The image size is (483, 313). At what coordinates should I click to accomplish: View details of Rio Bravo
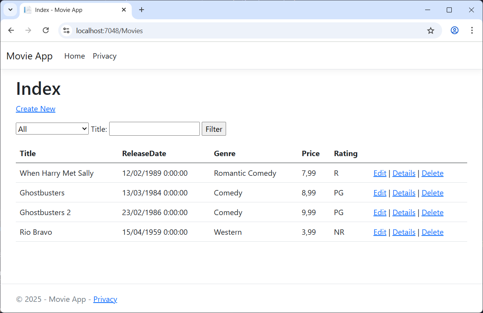(x=404, y=232)
